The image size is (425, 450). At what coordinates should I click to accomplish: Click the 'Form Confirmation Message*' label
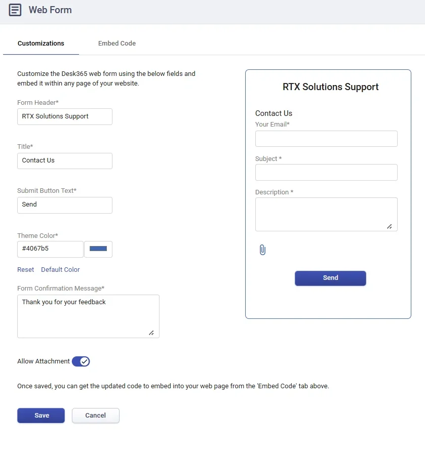click(x=61, y=289)
